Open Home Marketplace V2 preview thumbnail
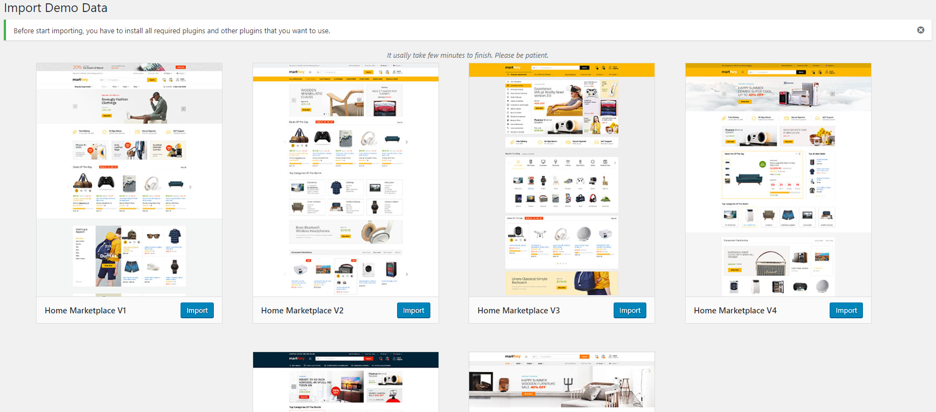This screenshot has height=412, width=936. (346, 180)
